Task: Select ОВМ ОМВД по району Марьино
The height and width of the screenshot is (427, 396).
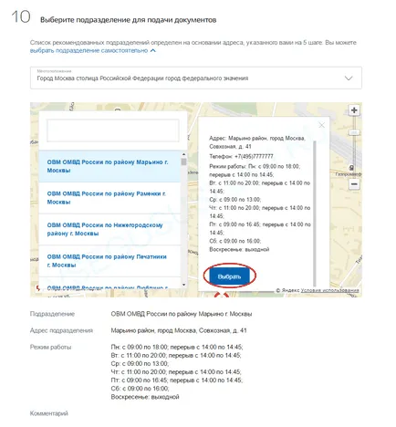Action: click(109, 166)
